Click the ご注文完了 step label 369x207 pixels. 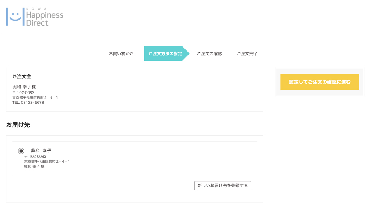(247, 54)
